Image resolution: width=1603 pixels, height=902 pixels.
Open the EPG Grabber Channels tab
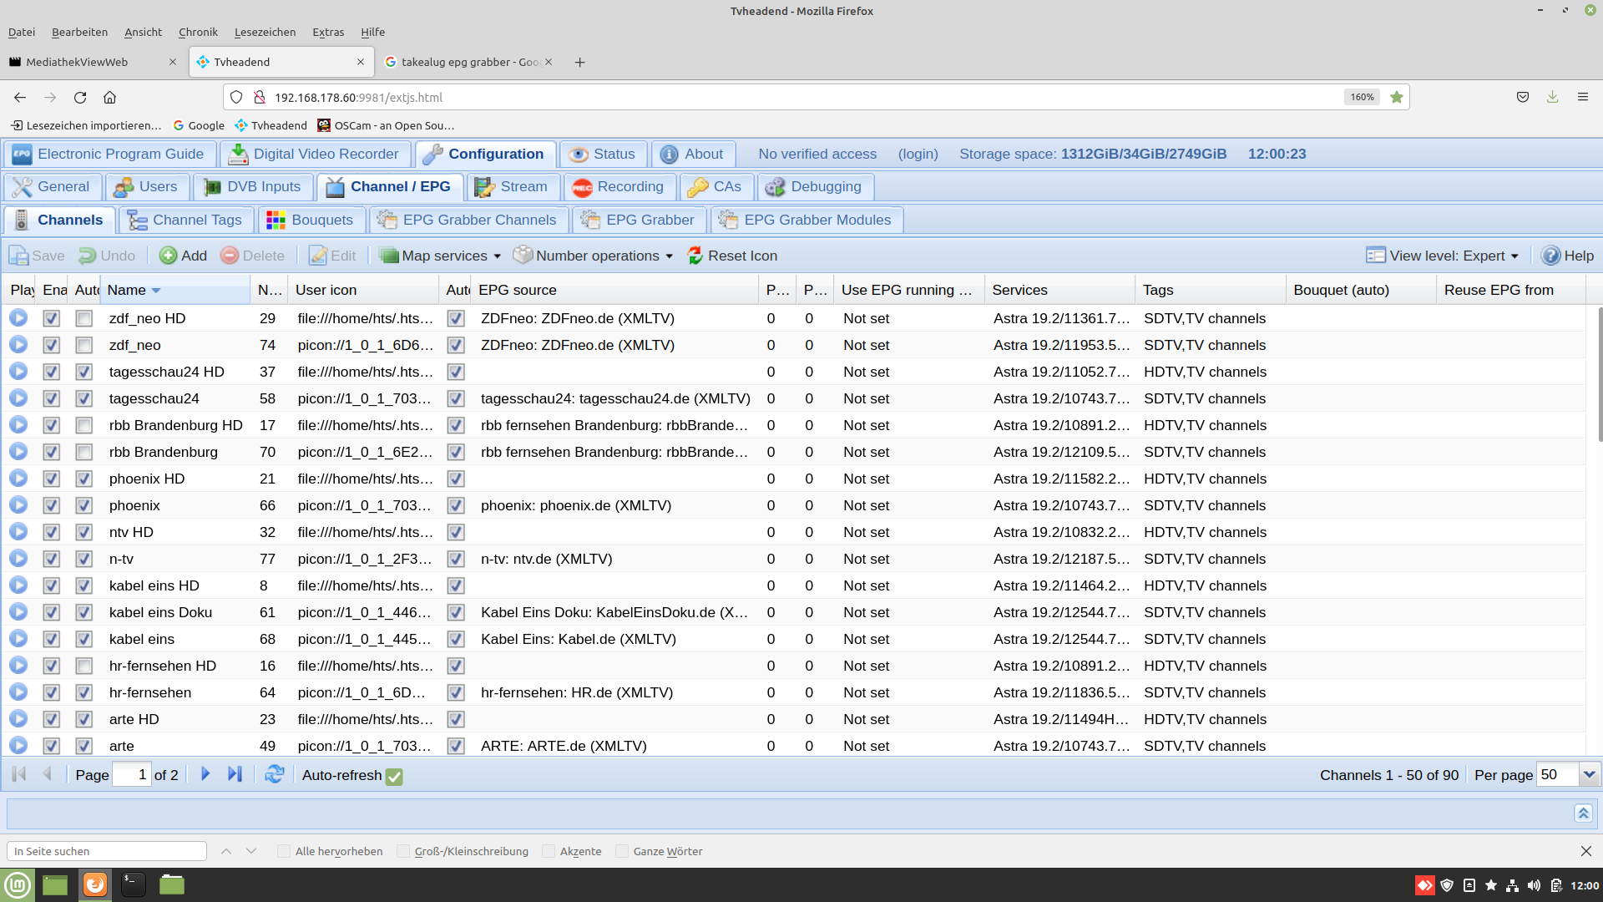pos(468,220)
